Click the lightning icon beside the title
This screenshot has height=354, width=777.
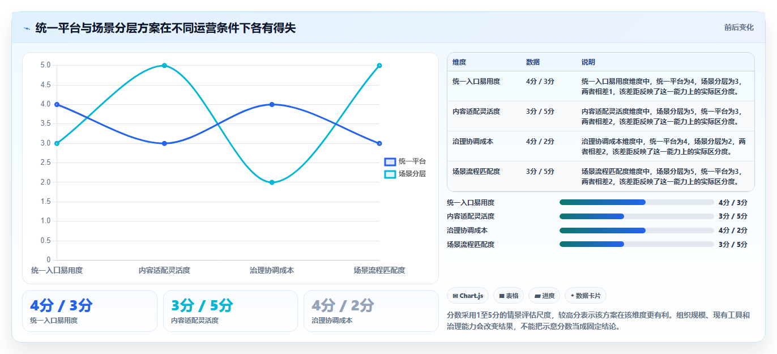(x=27, y=28)
